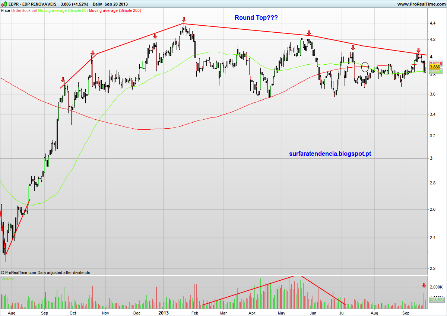Open the surfaratendencia.blogspot.pt link
Image resolution: width=447 pixels, height=316 pixels.
pos(330,154)
